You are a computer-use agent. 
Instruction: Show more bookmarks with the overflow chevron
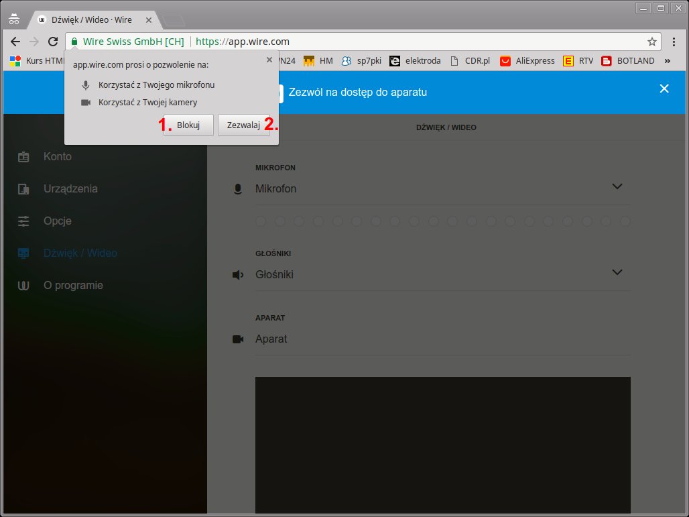pos(667,61)
